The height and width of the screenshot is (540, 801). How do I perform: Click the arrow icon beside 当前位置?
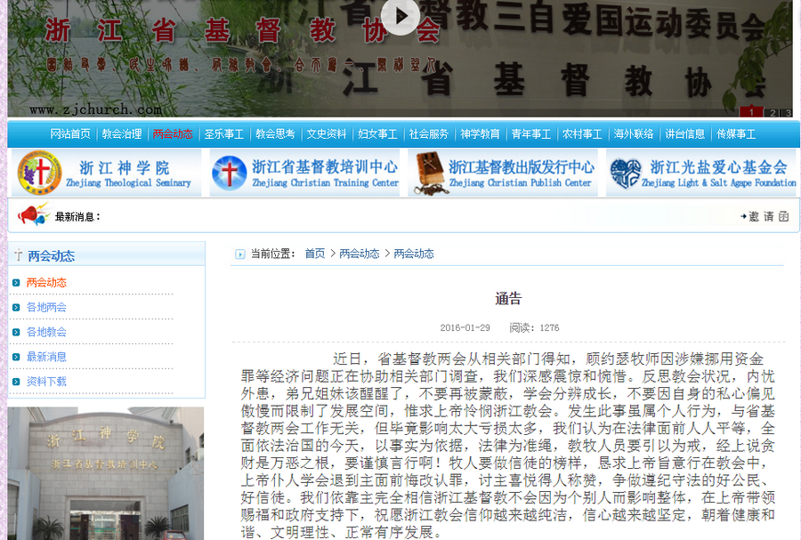pos(240,254)
